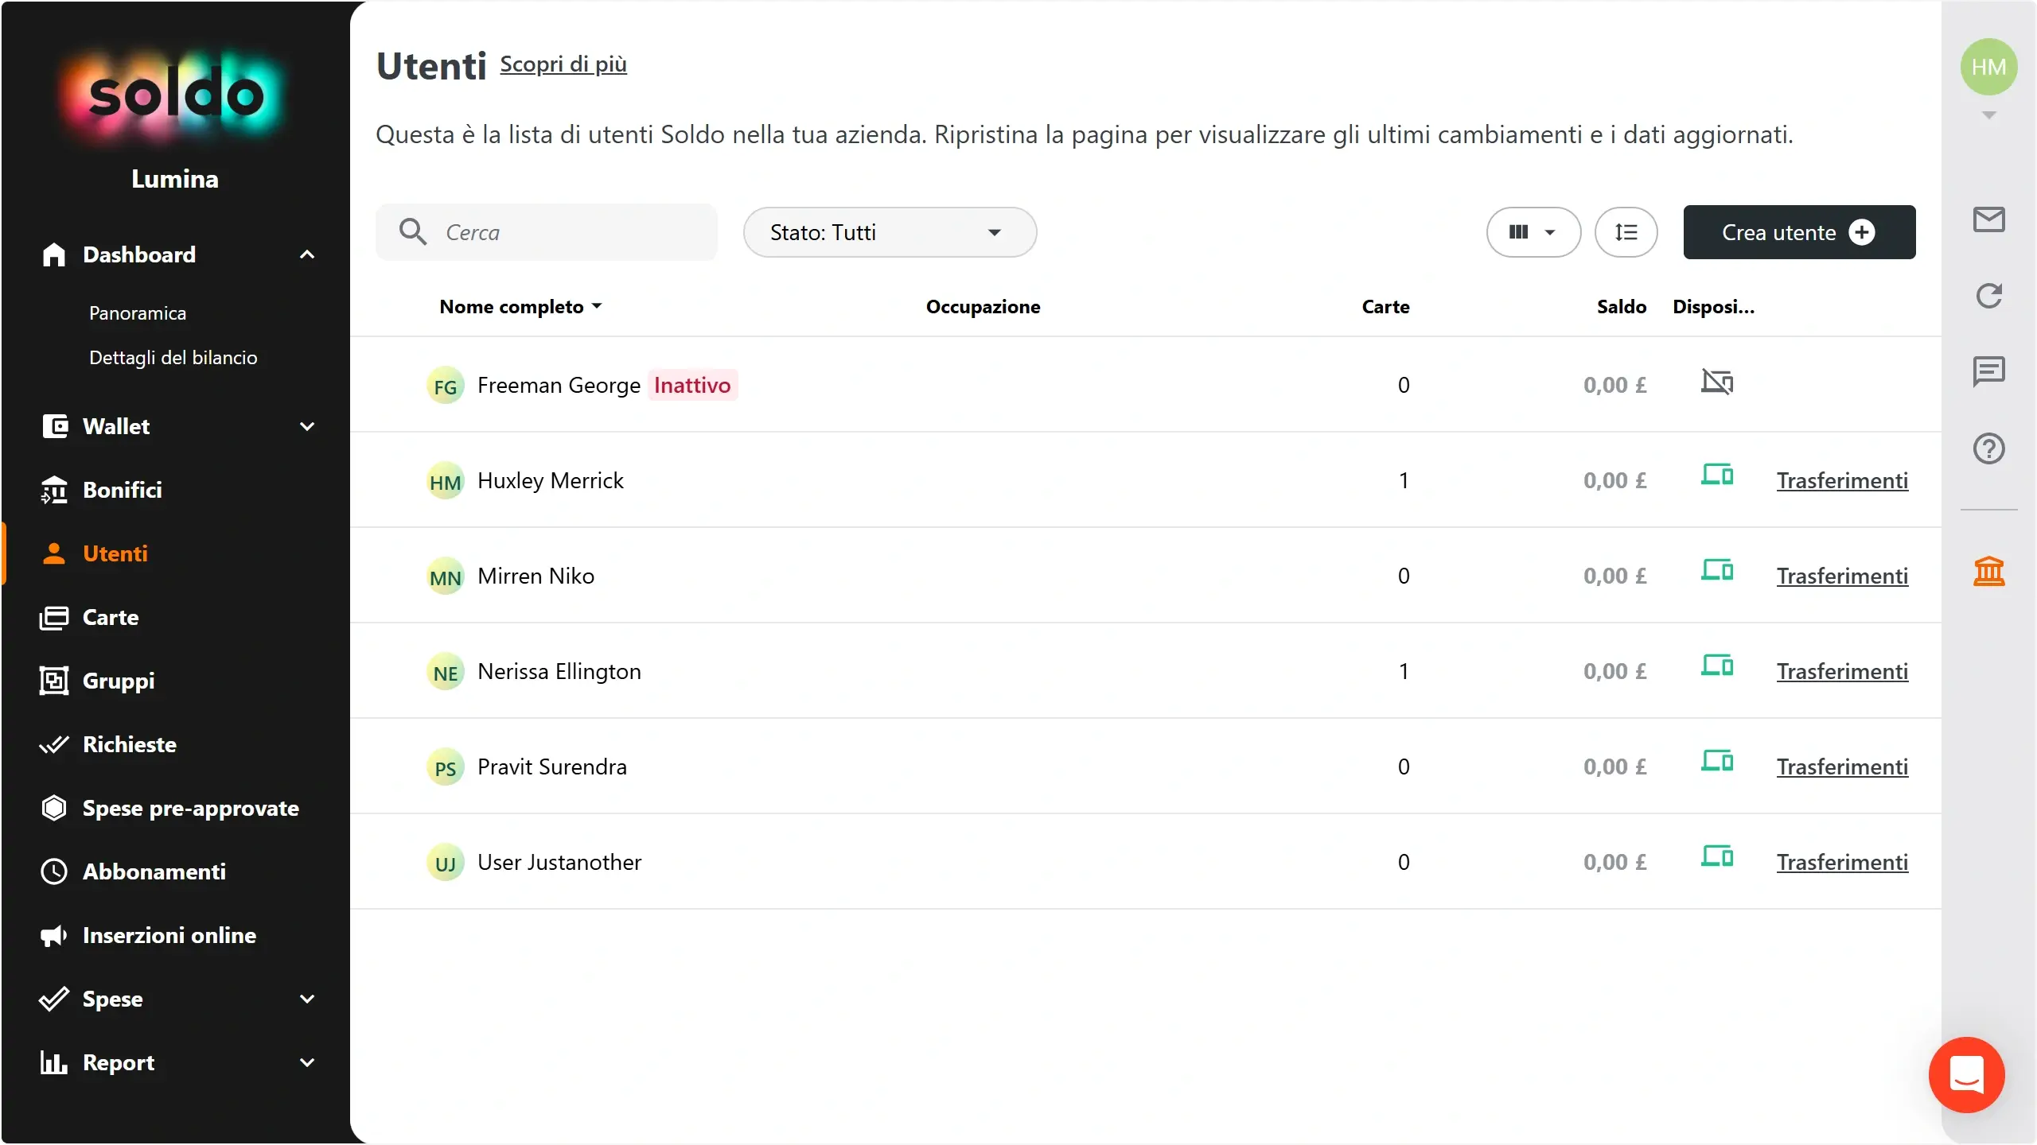Open Spese pre-approvate section

coord(191,808)
